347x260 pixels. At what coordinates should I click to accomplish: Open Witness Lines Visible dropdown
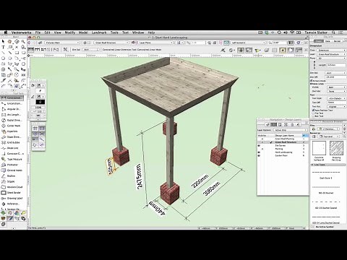[337, 87]
